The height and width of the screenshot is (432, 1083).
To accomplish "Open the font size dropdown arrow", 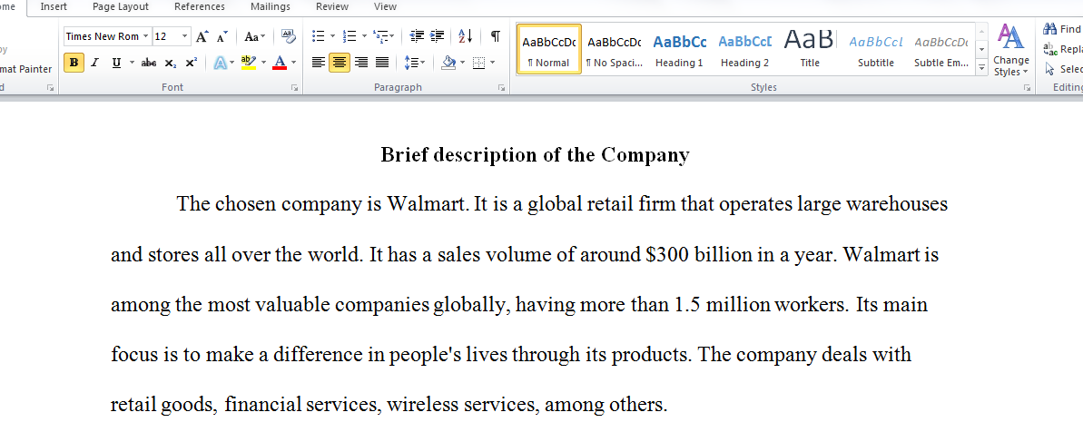I will [184, 36].
